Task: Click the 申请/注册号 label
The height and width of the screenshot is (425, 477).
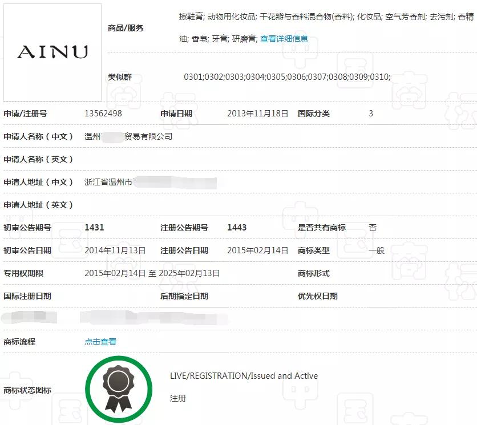Action: tap(25, 114)
